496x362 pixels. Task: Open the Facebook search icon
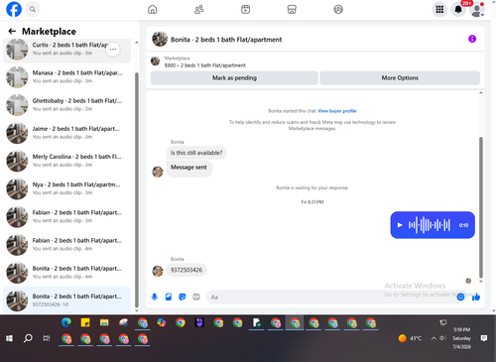[x=33, y=9]
